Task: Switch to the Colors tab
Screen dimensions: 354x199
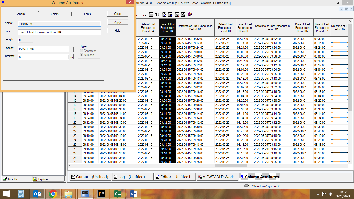Action: point(55,14)
